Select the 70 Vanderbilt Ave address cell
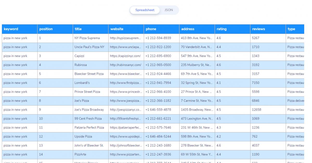 tap(197, 47)
